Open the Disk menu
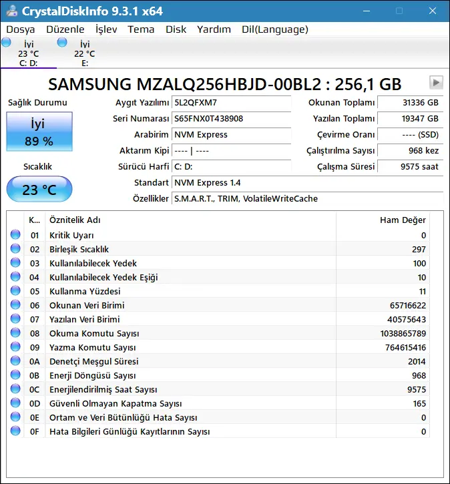Viewport: 450px width, 484px height. (x=176, y=29)
